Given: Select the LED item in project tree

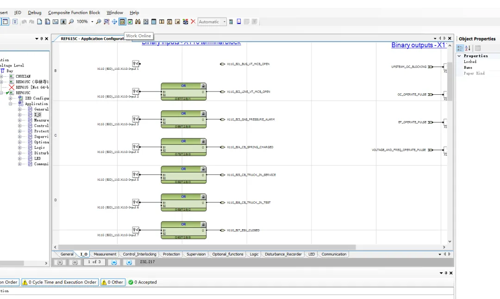Looking at the screenshot, I should pos(37,158).
